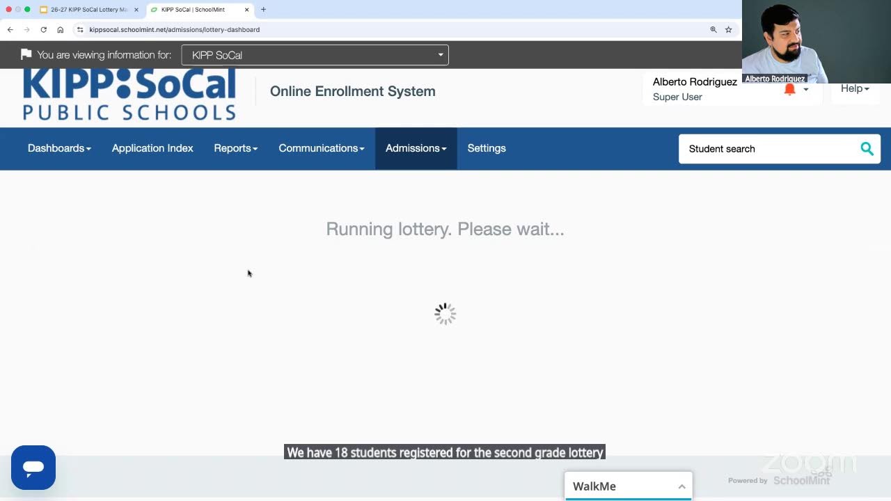Open site info icon beside URL
Image resolution: width=891 pixels, height=501 pixels.
[80, 29]
